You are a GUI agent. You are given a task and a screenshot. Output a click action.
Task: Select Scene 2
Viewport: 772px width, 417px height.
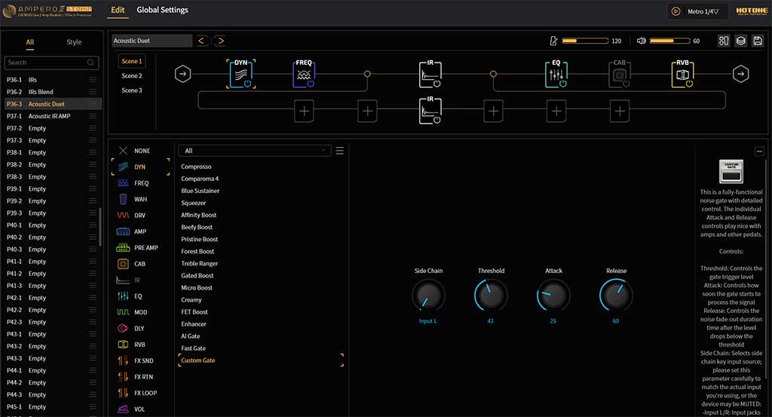[x=131, y=76]
